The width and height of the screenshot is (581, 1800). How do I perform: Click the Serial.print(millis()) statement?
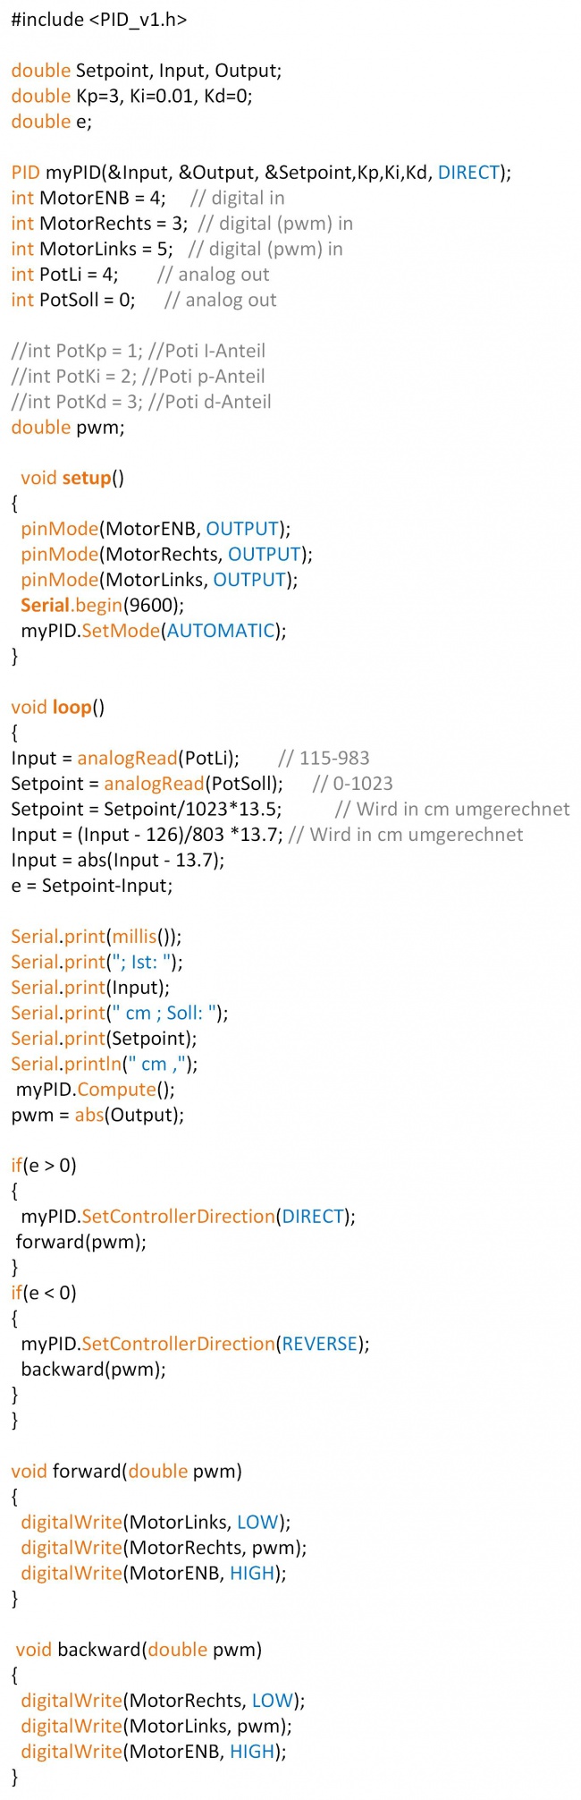point(96,937)
